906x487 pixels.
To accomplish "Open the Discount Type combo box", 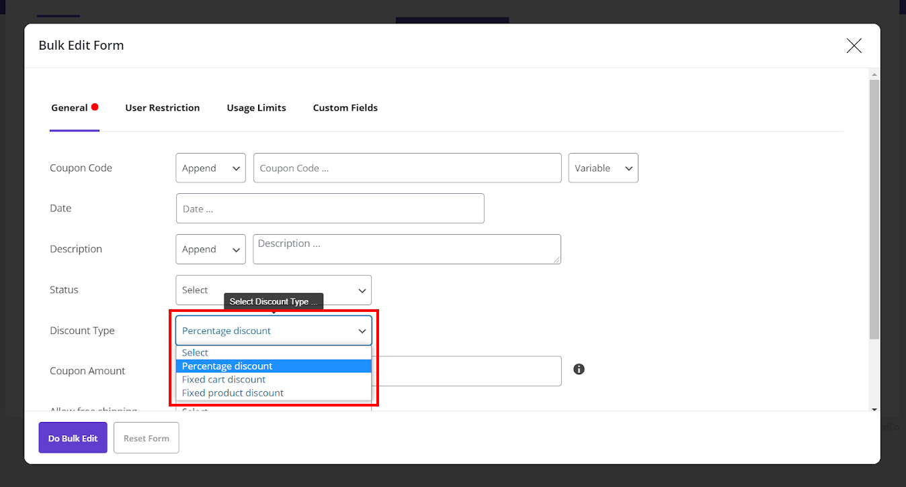I will (x=273, y=330).
